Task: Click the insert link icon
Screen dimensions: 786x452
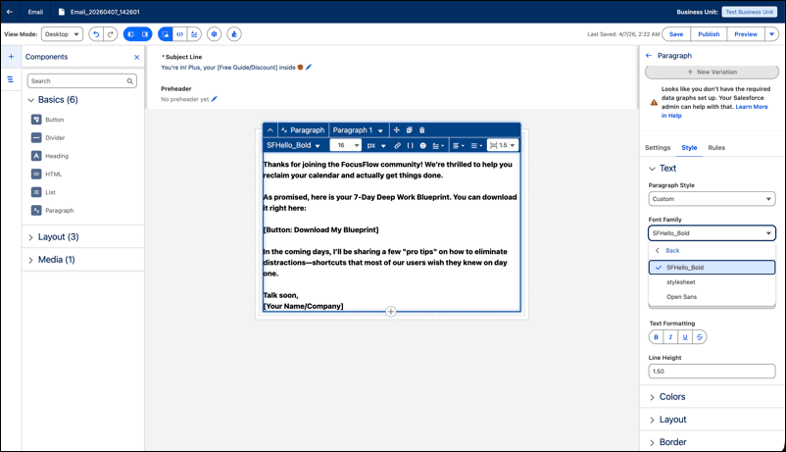Action: pyautogui.click(x=398, y=145)
